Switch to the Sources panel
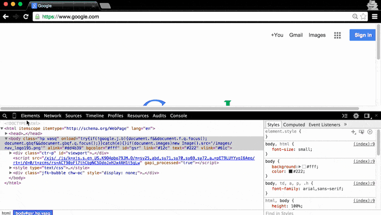Image resolution: width=381 pixels, height=215 pixels. coord(73,116)
